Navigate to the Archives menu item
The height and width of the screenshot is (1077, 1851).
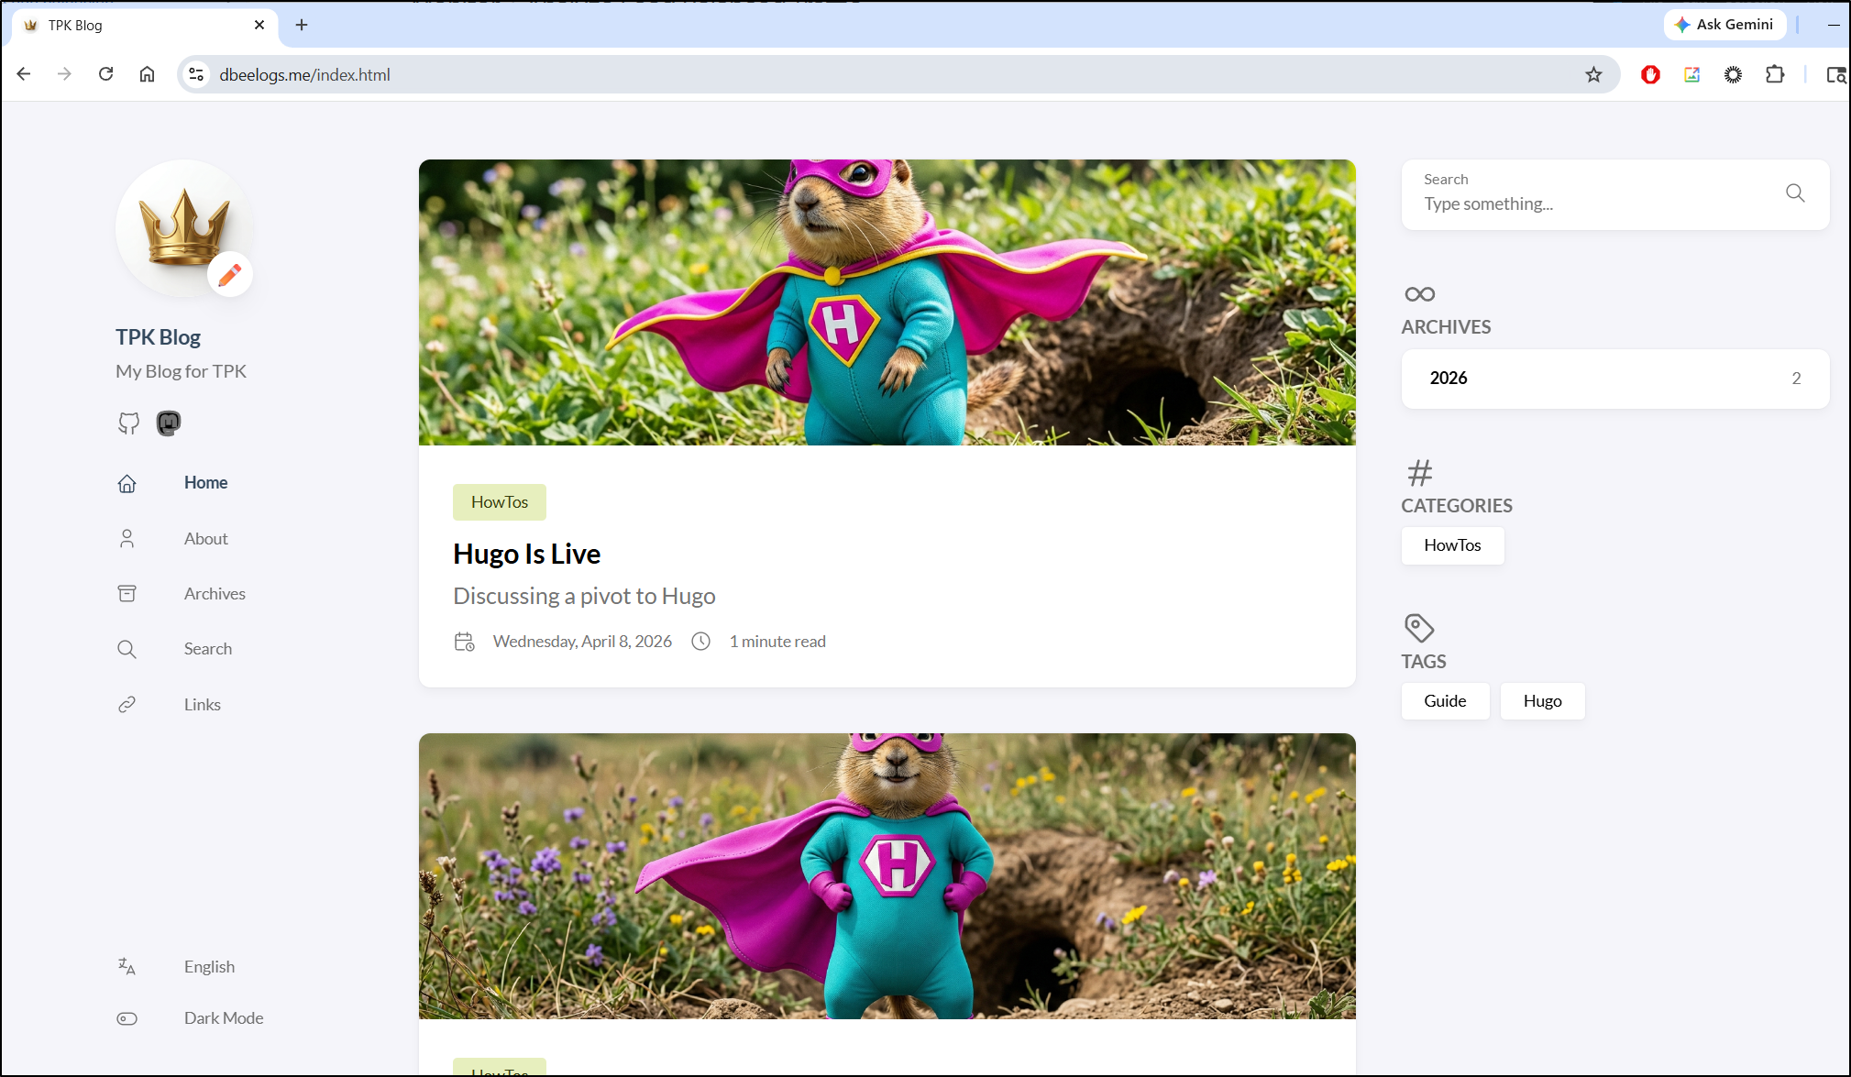[215, 594]
